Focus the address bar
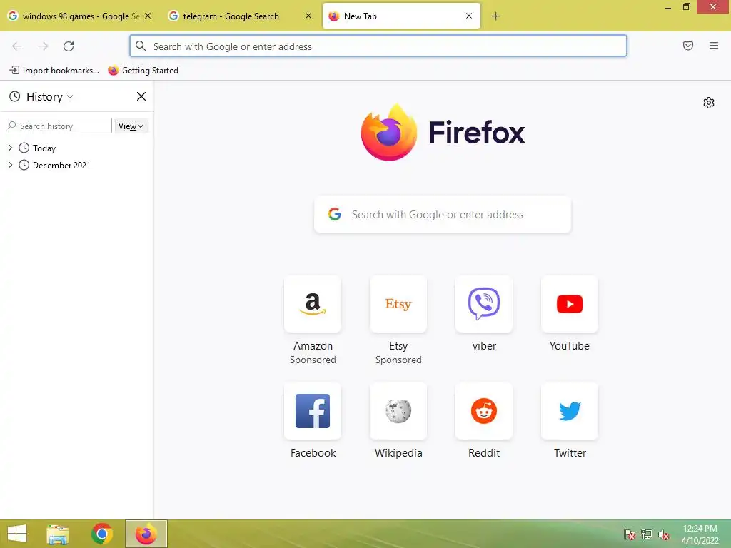Image resolution: width=731 pixels, height=548 pixels. pos(378,46)
